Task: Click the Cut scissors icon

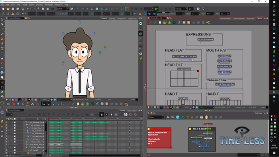Action: [38, 9]
